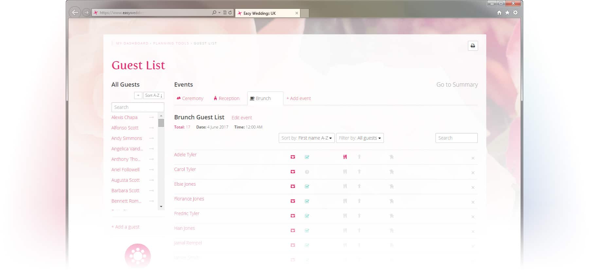Click the pink meal cutlery icon for Adele Tyler
The width and height of the screenshot is (589, 270).
click(x=345, y=157)
